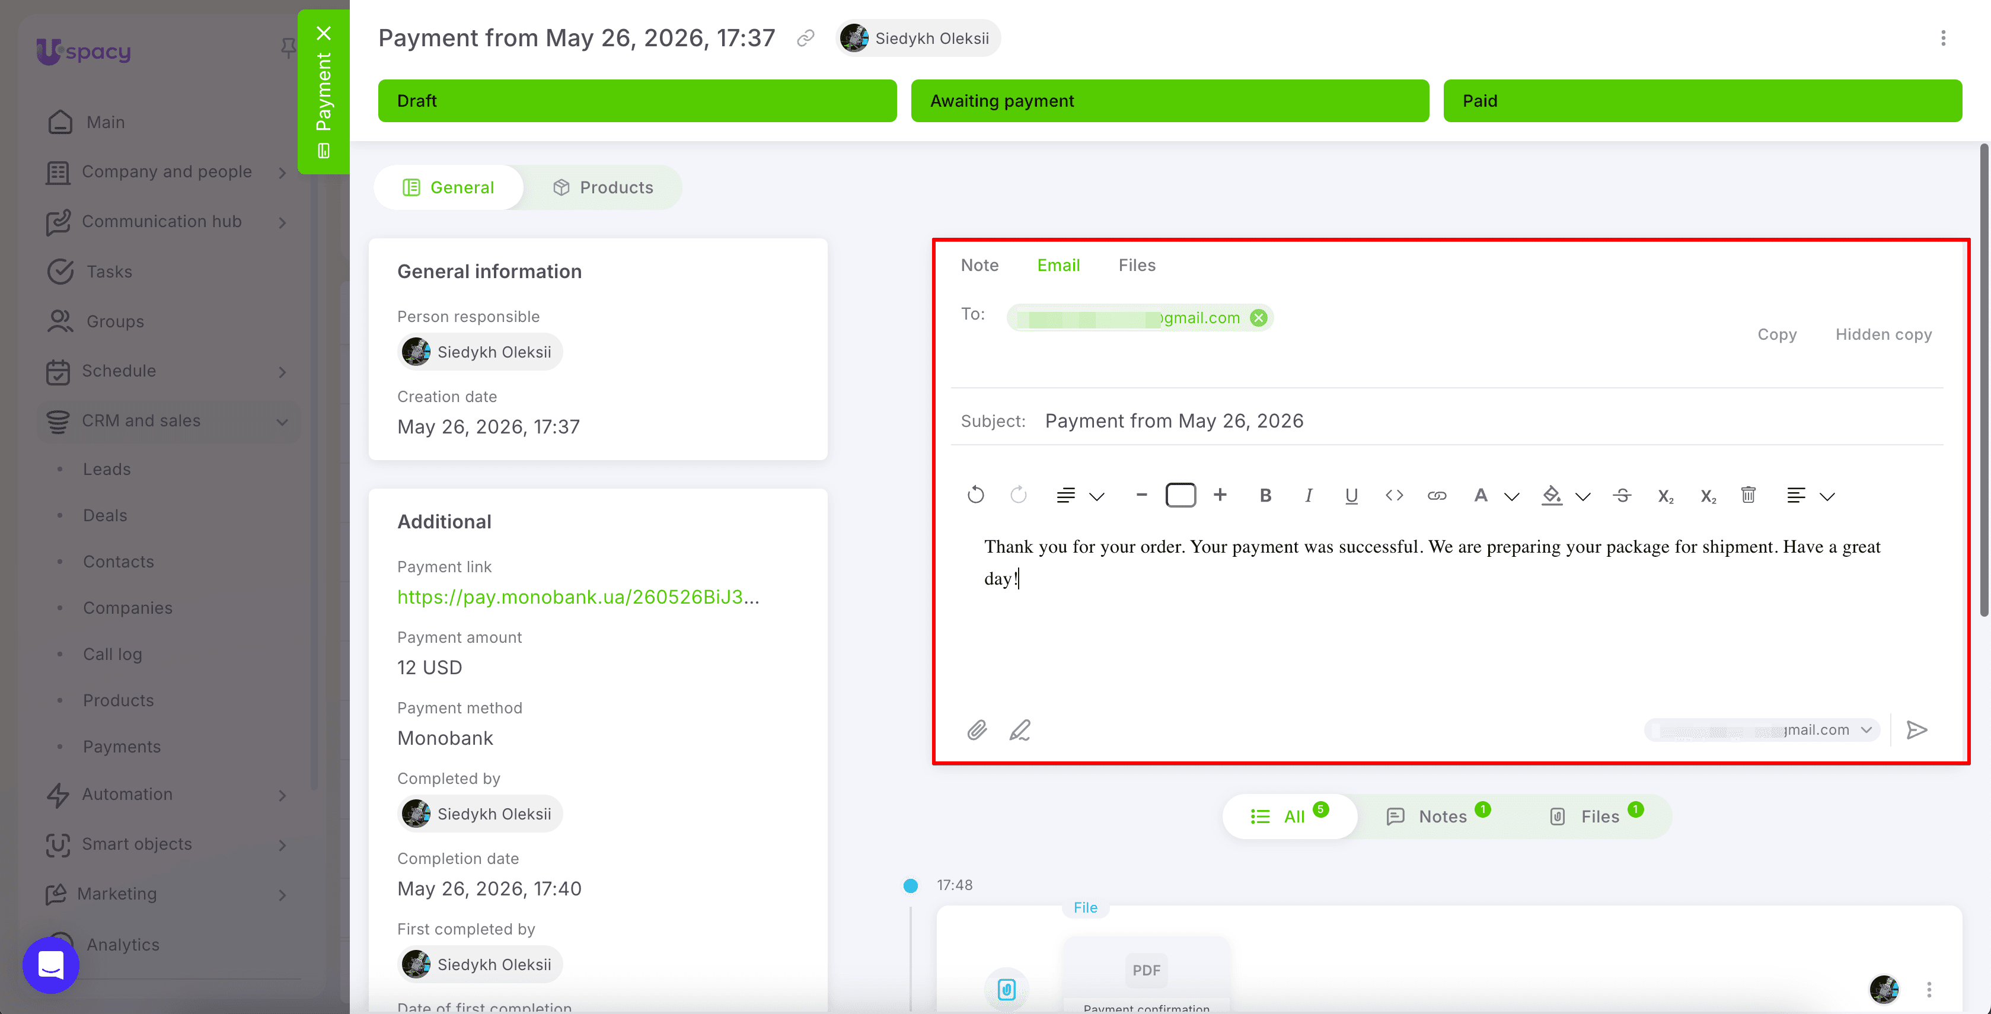
Task: Open the Main home icon in sidebar
Action: (60, 122)
